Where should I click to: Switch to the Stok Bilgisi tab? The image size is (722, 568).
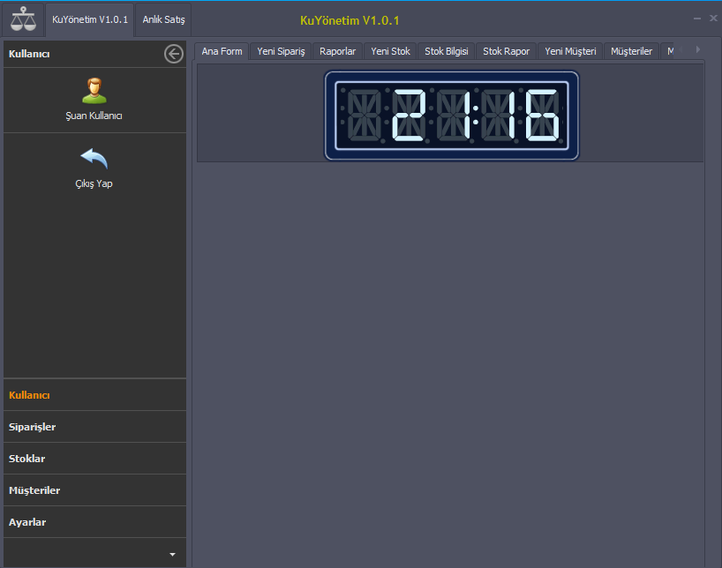(446, 51)
